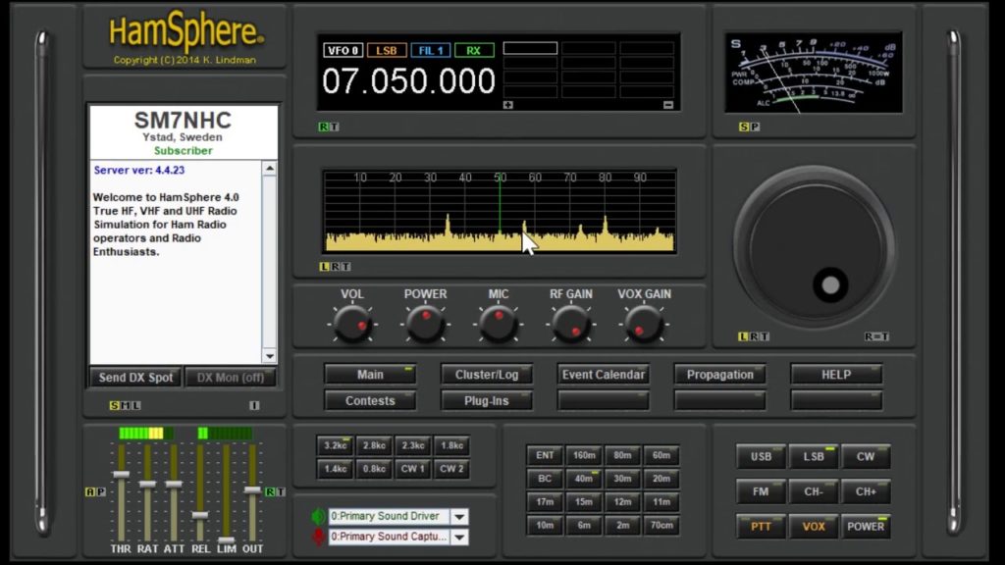Click the VOX GAIN knob
The width and height of the screenshot is (1005, 565).
coord(644,324)
